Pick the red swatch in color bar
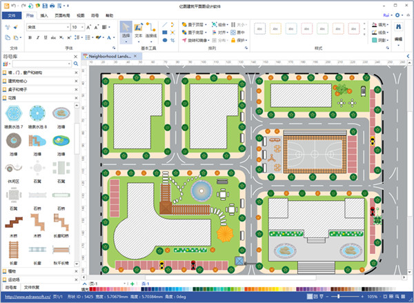Screen dimensions: 414x303 95,290
